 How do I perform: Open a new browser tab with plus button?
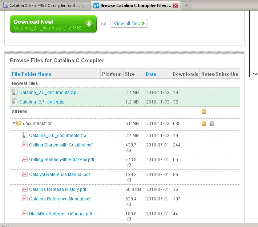(186, 5)
